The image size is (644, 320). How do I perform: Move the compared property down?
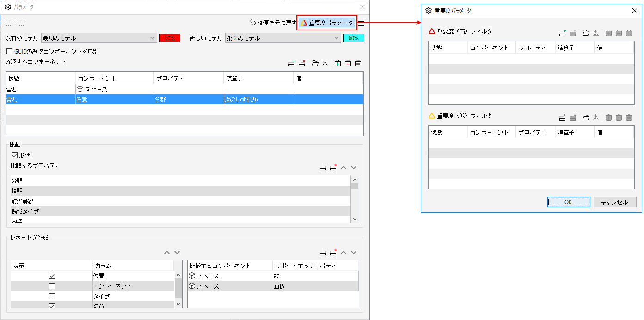354,168
